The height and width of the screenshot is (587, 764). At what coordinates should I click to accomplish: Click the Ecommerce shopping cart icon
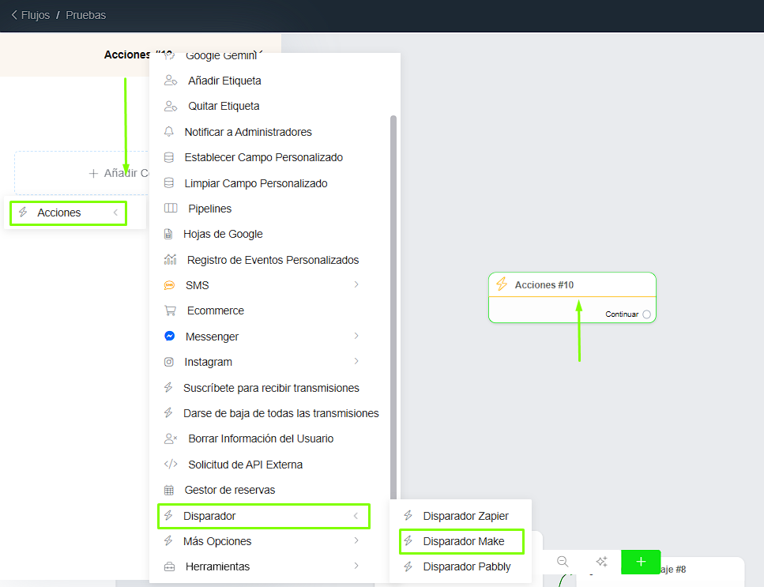tap(170, 310)
